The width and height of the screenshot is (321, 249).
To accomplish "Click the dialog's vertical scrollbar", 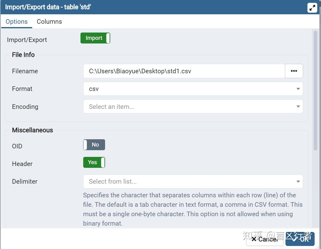I will pos(315,91).
